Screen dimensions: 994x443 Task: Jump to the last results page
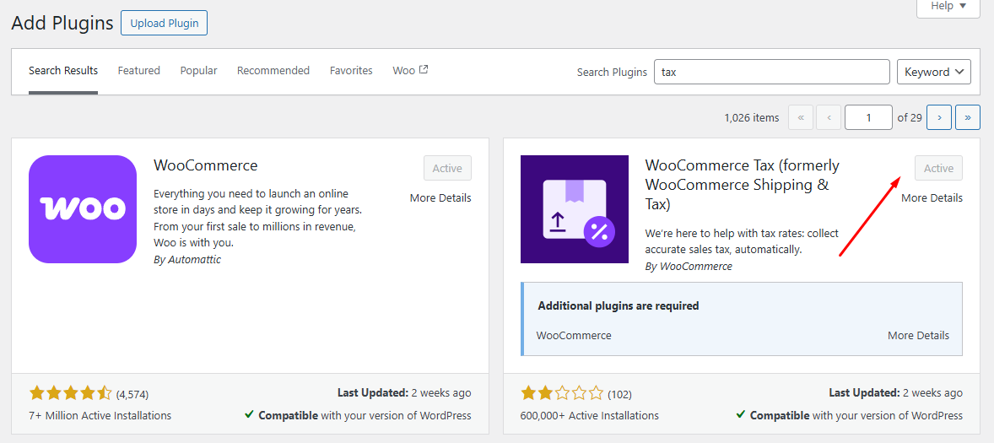tap(968, 117)
